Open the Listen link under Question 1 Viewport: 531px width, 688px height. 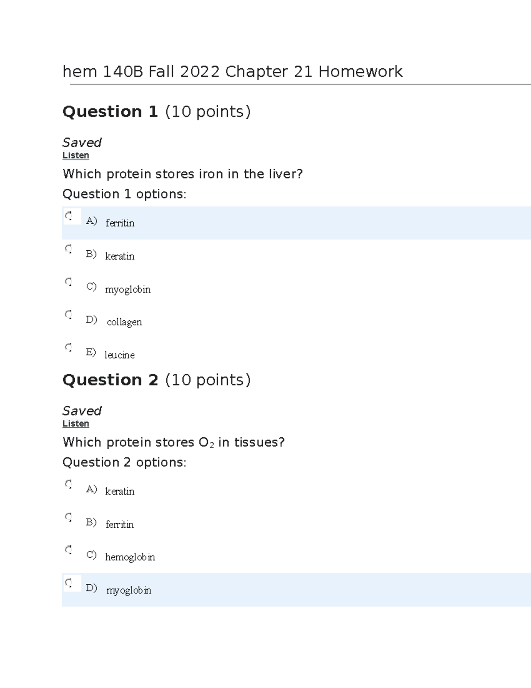click(x=76, y=155)
